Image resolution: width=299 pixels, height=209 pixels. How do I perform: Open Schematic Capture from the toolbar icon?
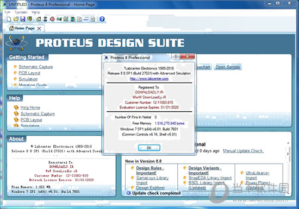45,19
